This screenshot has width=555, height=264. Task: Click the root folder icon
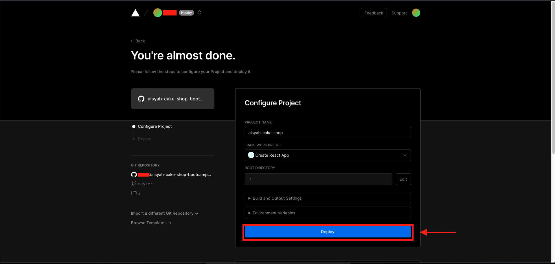click(x=134, y=193)
